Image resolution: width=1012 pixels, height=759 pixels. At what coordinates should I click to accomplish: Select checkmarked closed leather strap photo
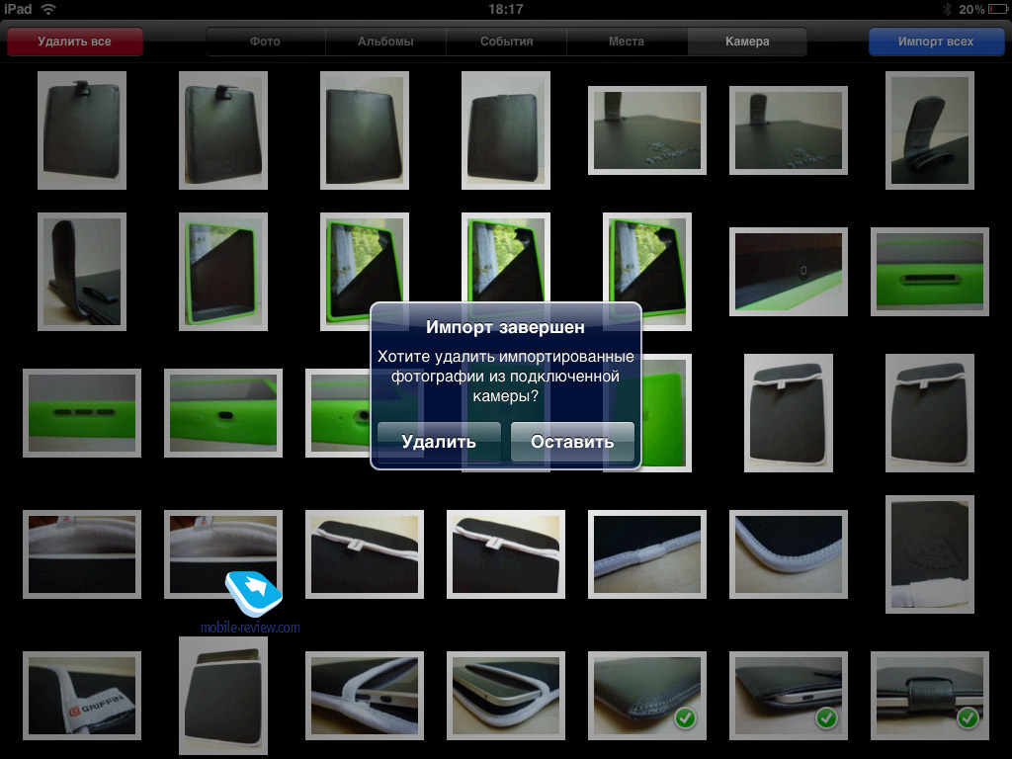point(930,696)
